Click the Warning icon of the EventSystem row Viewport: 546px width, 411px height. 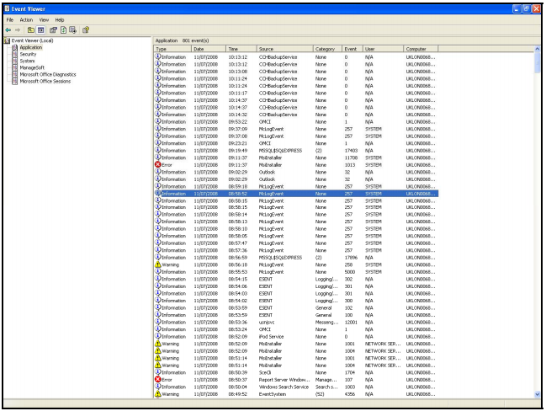click(x=157, y=394)
